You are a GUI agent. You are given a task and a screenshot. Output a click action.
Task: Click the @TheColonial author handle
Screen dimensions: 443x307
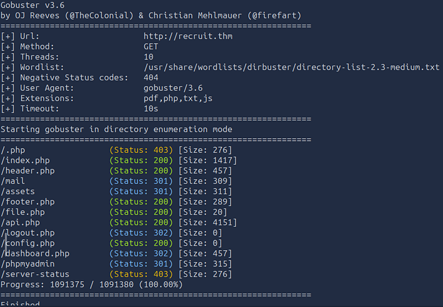99,16
